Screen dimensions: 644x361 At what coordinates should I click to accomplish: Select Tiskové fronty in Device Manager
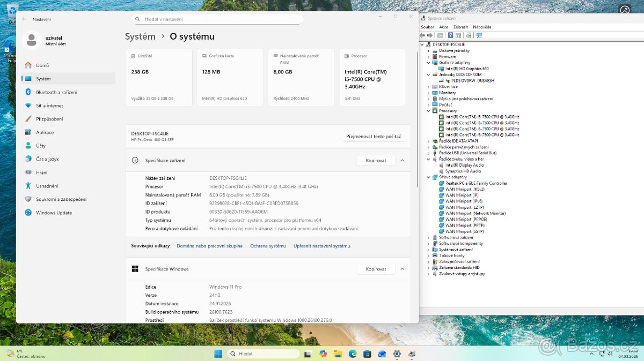[x=452, y=255]
